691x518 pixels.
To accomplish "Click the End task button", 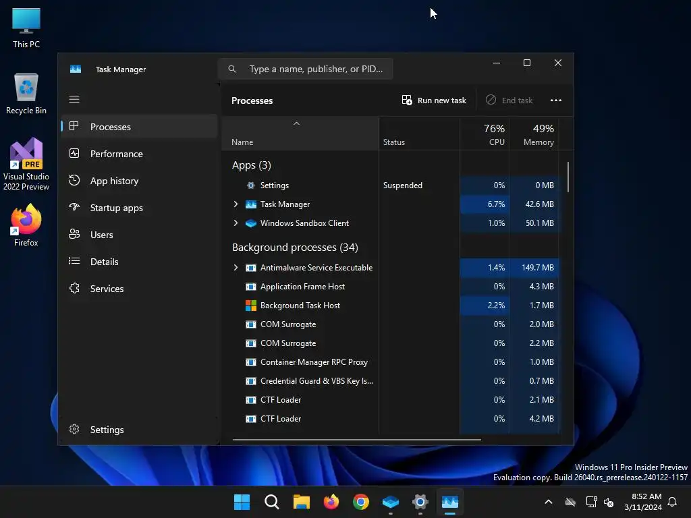I will pyautogui.click(x=509, y=100).
